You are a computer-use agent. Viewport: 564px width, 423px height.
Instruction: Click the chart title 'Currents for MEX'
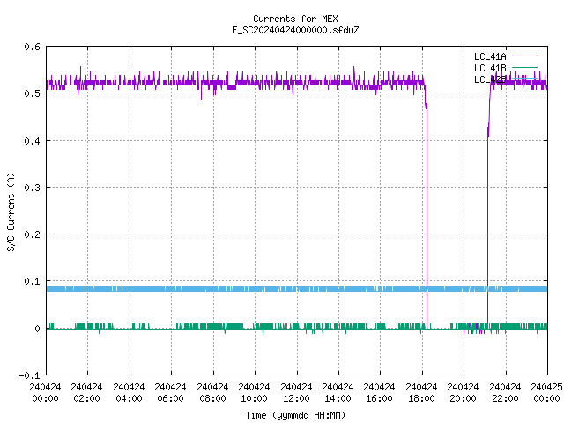coord(295,19)
